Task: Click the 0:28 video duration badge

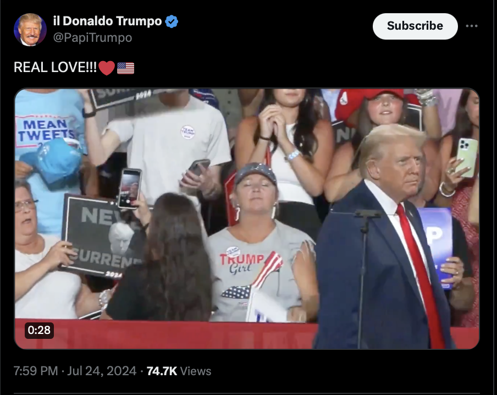Action: click(x=39, y=330)
